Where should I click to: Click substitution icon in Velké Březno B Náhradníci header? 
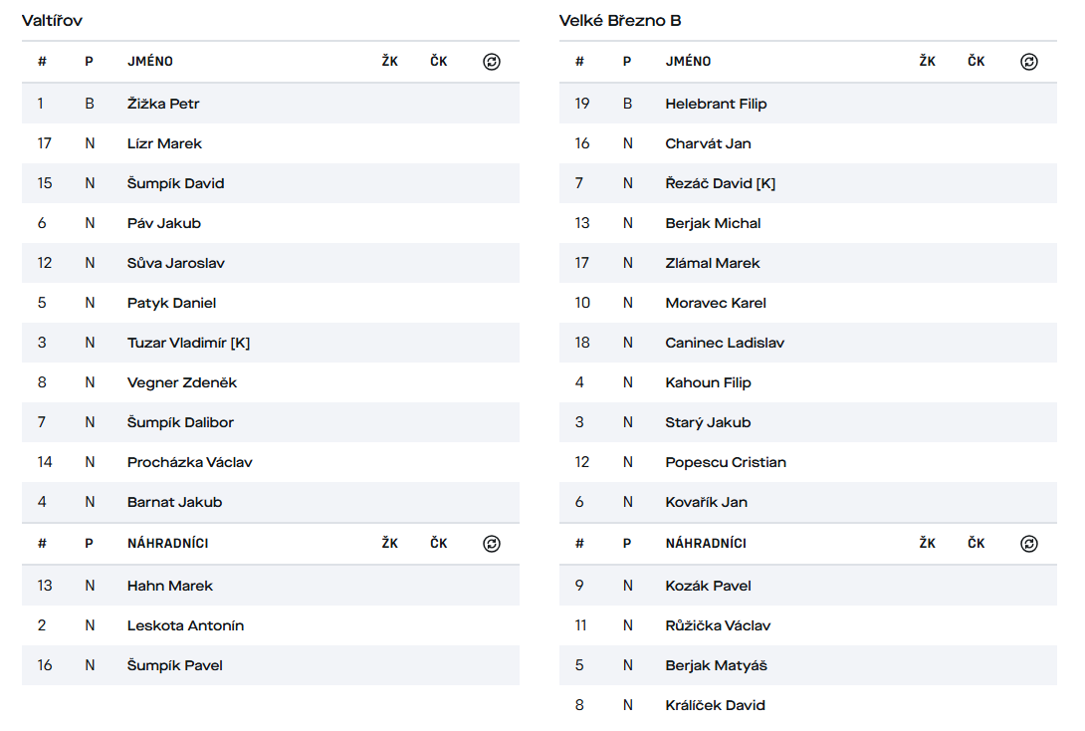coord(1029,544)
